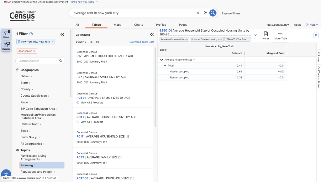This screenshot has width=321, height=182.
Task: Click the Clear search button
Action: click(x=27, y=51)
